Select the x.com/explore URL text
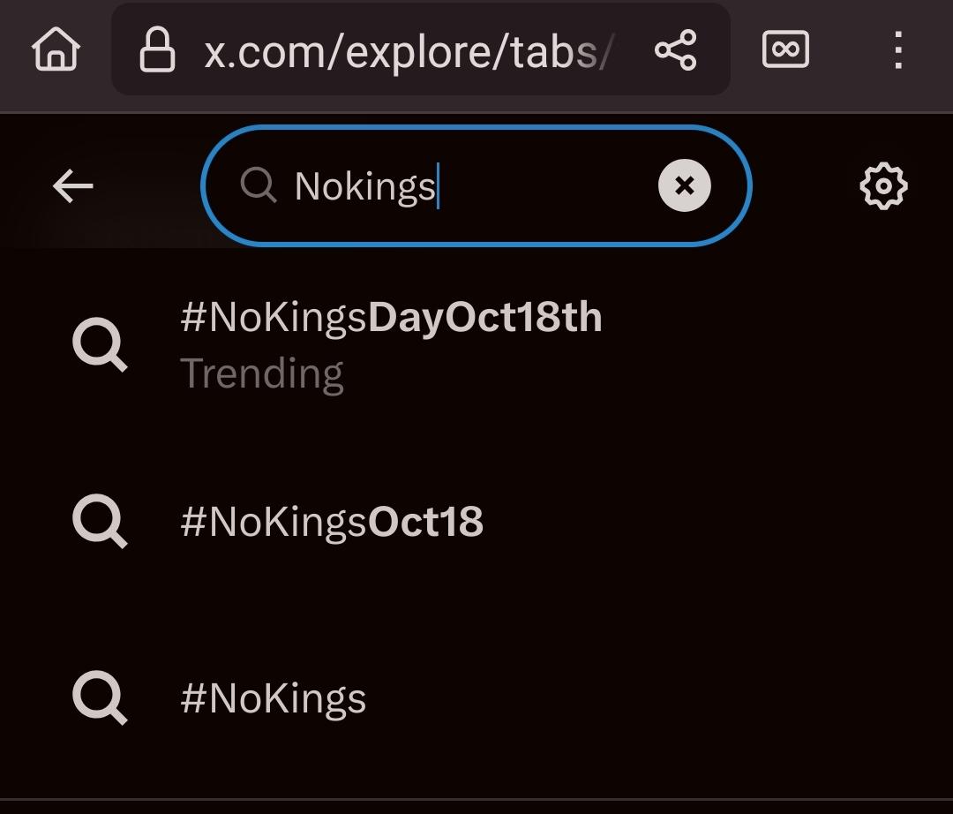Screen dimensions: 953x814 (x=408, y=53)
